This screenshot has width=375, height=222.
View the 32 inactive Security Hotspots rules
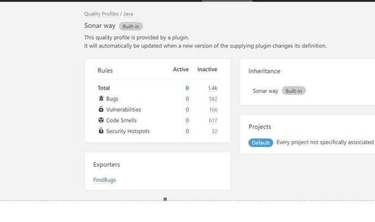[214, 131]
